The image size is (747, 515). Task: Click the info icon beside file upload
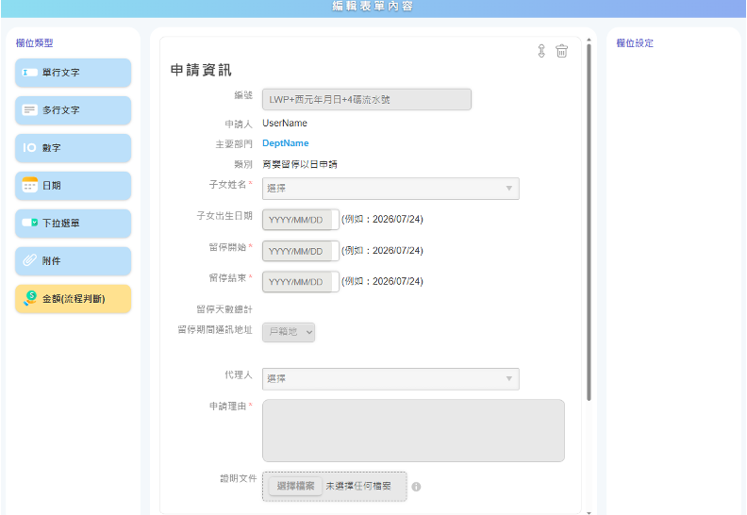[x=416, y=487]
